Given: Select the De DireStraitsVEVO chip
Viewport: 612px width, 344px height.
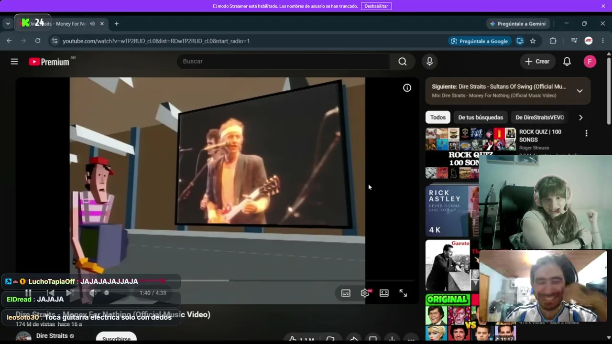Looking at the screenshot, I should tap(540, 117).
